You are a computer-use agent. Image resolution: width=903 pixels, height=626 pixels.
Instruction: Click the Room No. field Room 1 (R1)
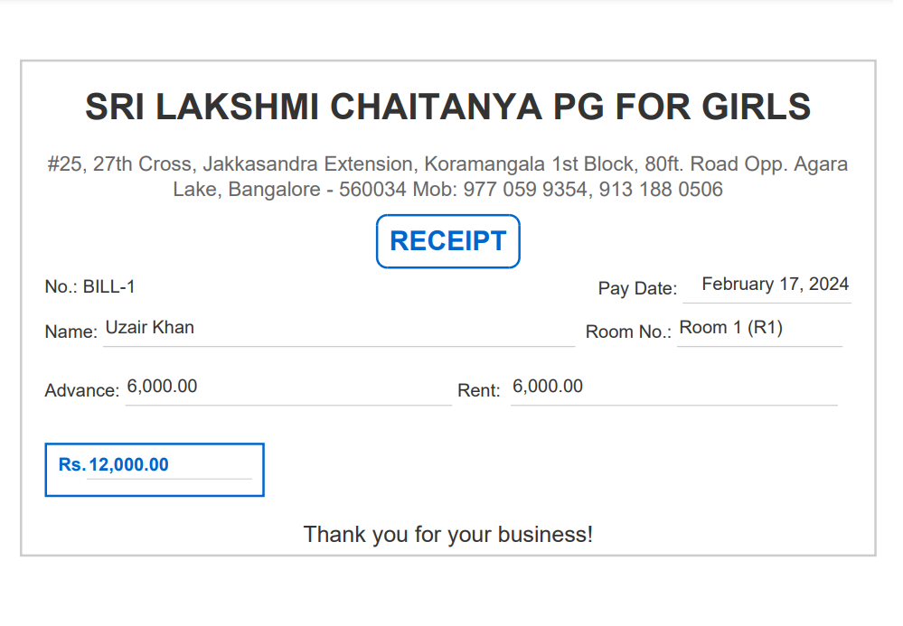coord(758,328)
